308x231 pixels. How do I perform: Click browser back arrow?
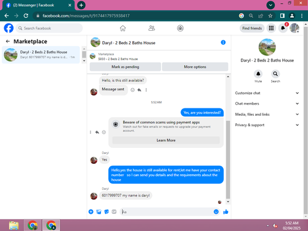tap(7, 16)
